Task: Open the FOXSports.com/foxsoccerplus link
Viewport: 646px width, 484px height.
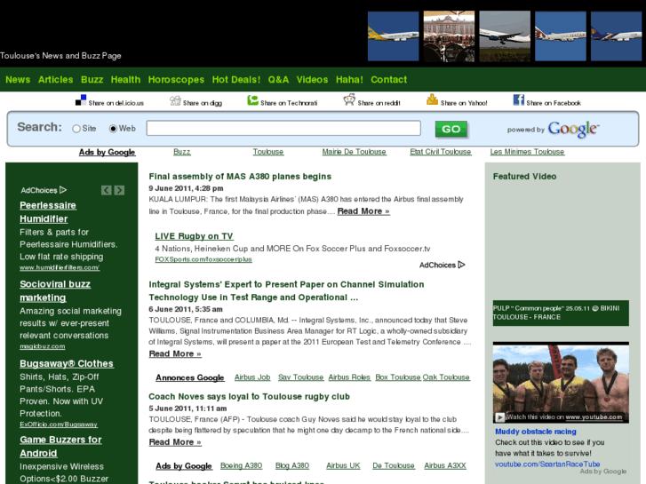Action: (203, 259)
